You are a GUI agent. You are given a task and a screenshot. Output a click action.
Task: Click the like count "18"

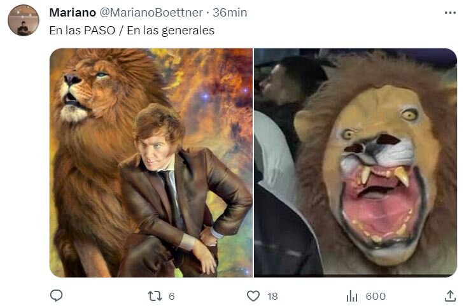tap(272, 296)
